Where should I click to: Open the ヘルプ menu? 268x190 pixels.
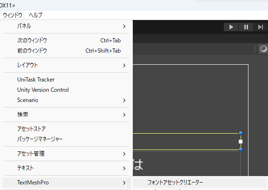coord(36,15)
